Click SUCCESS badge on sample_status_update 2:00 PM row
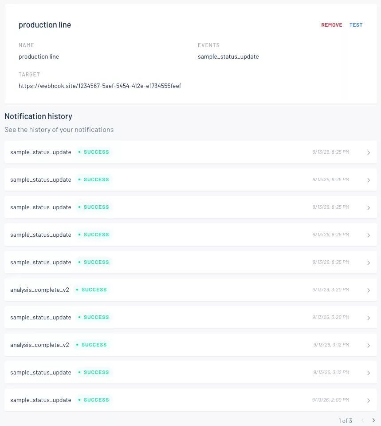Viewport: 381px width, 426px height. tap(94, 400)
